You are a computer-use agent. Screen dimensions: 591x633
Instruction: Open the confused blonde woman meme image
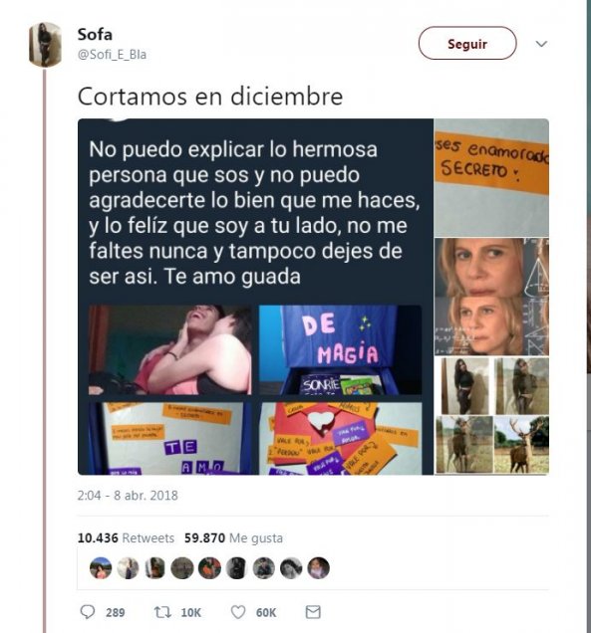pyautogui.click(x=491, y=297)
